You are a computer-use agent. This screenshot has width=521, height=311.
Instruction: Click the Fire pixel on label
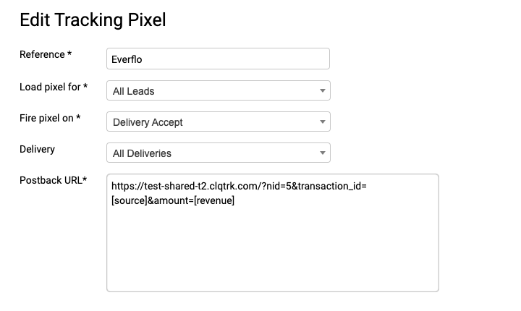coord(50,118)
